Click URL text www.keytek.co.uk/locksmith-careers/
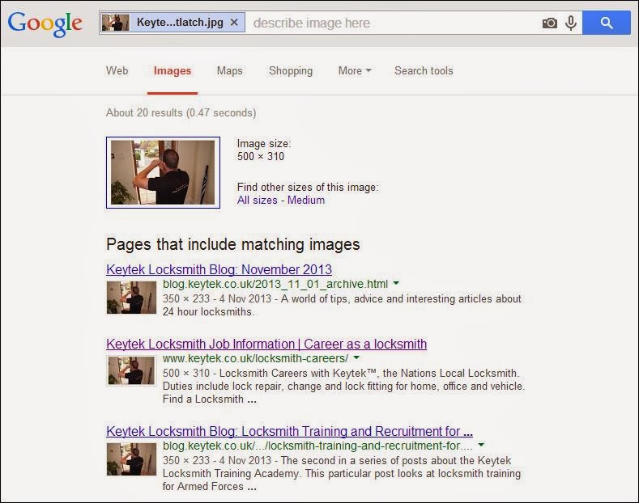 [255, 358]
